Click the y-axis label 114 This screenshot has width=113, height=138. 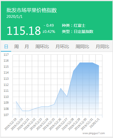click(6, 72)
